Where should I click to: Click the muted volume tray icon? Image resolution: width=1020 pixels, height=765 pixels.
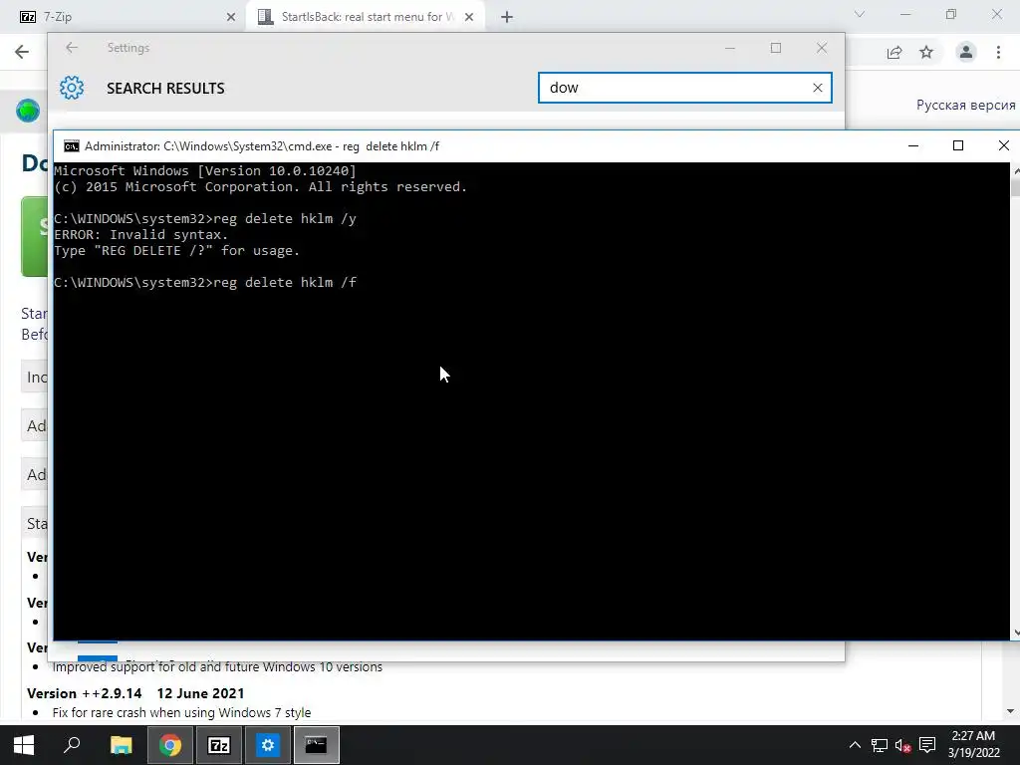tap(902, 745)
